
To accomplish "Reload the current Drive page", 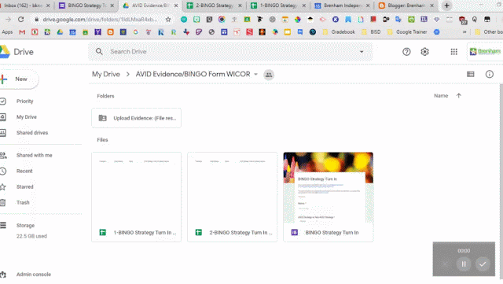I will [x=21, y=20].
